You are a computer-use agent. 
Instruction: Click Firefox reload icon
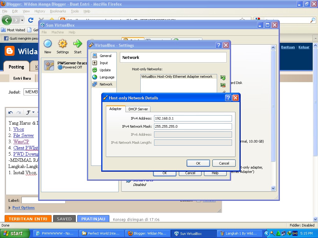[x=31, y=20]
